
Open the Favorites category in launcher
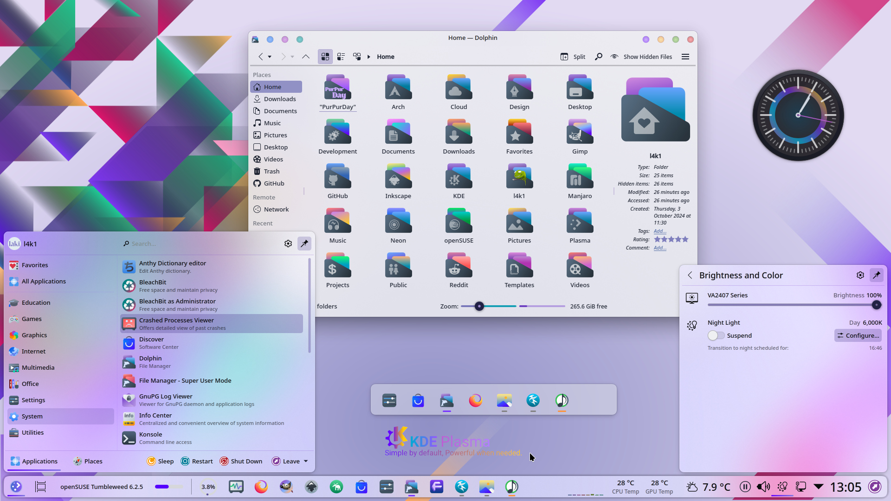click(x=61, y=265)
